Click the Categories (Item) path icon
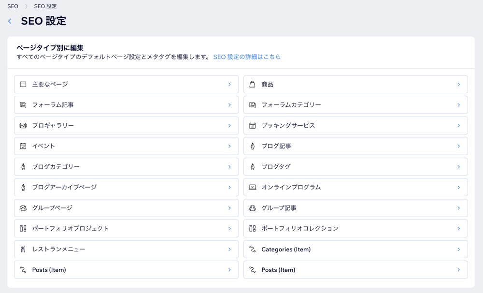This screenshot has width=483, height=293. 252,249
